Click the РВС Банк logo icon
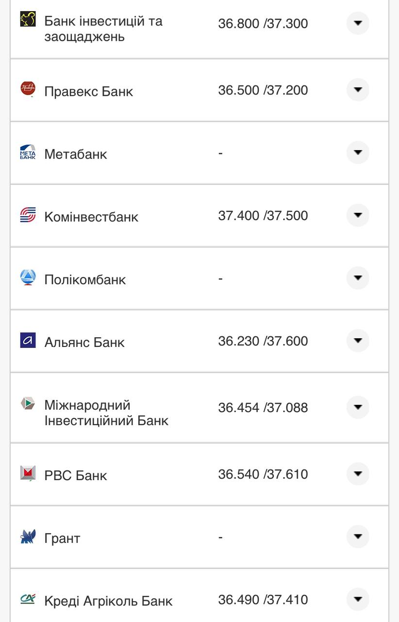399x622 pixels. click(x=28, y=473)
